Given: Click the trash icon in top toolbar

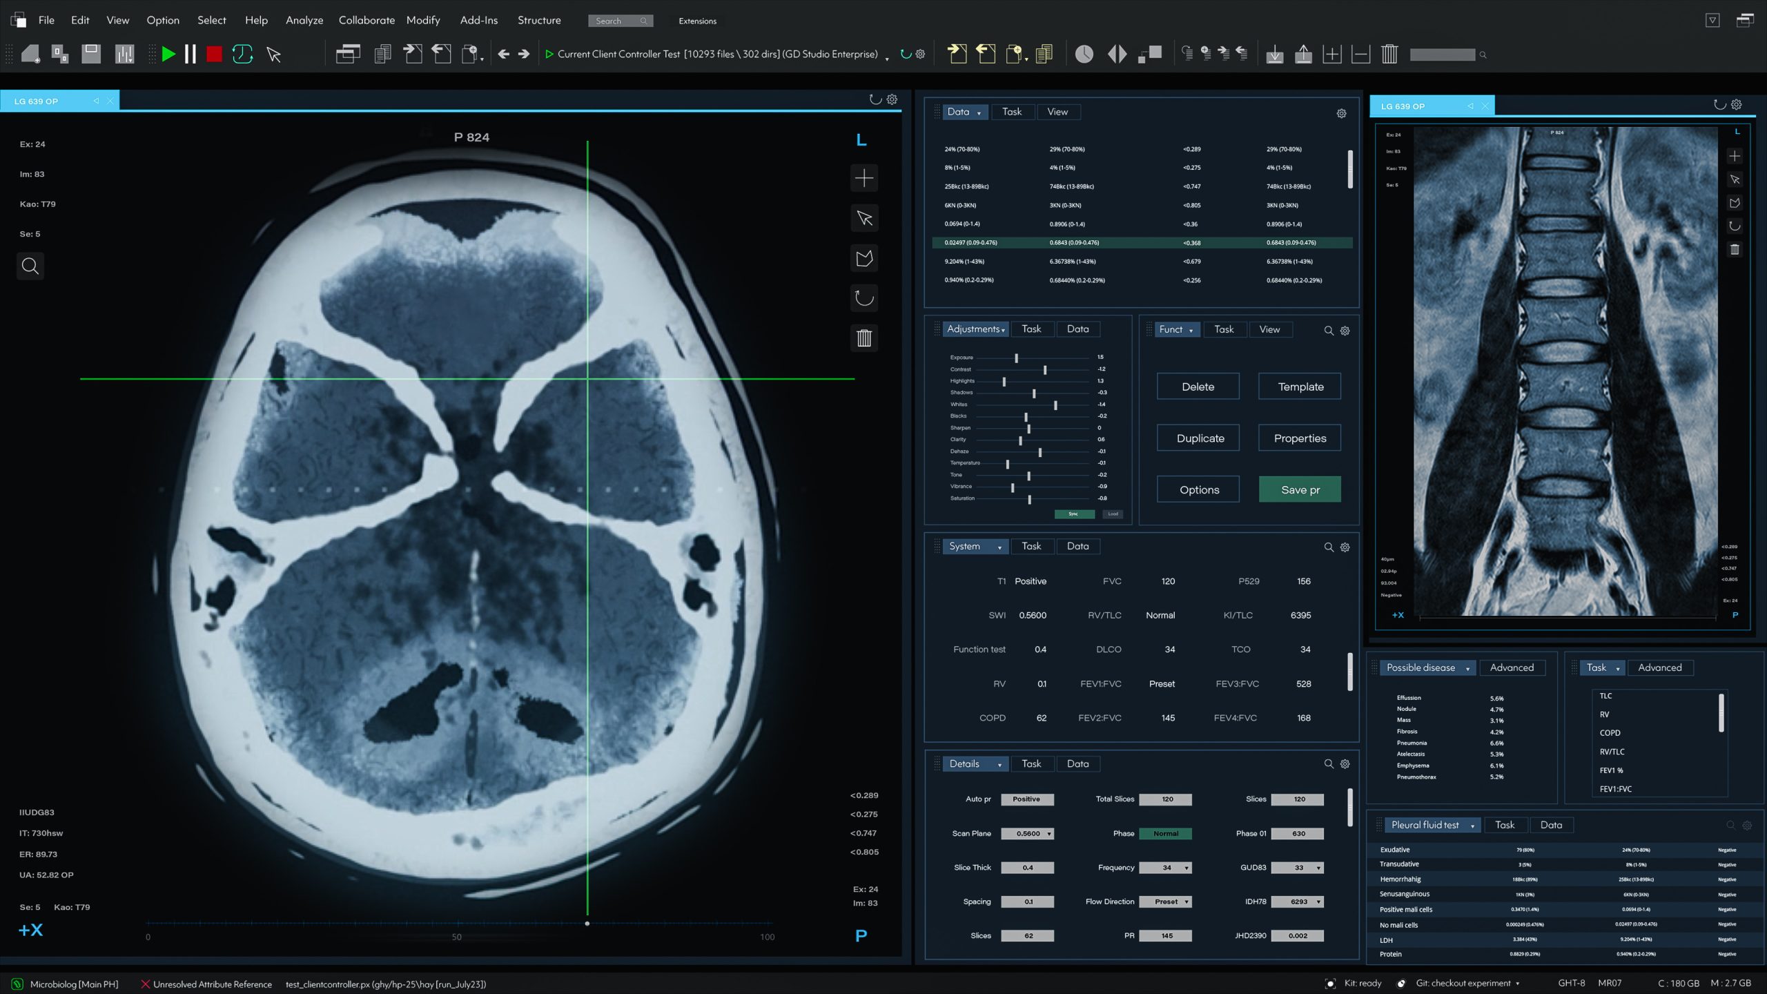Looking at the screenshot, I should pyautogui.click(x=1389, y=54).
